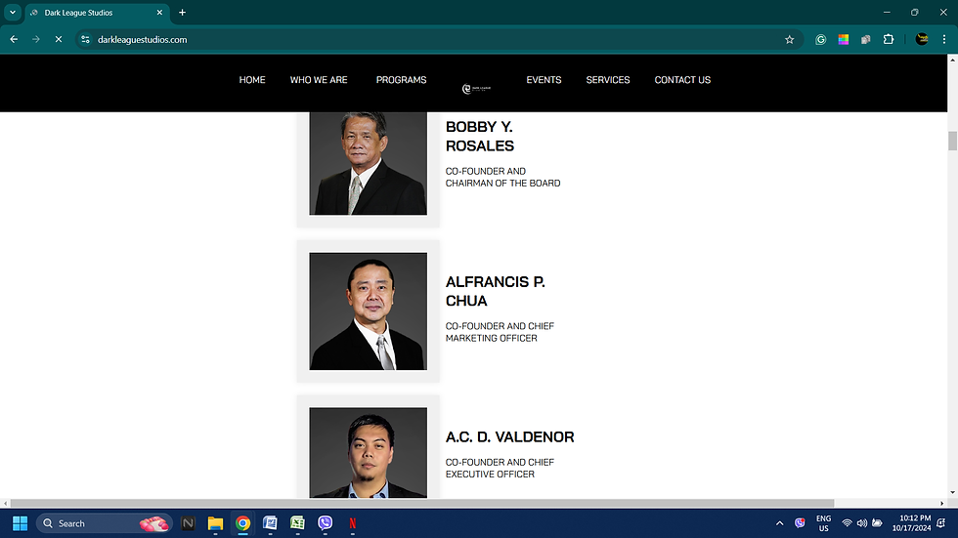Viewport: 958px width, 538px height.
Task: Click 'CO-FOUNDER AND CHIEF EXECUTIVE OFFICER' text
Action: [500, 468]
